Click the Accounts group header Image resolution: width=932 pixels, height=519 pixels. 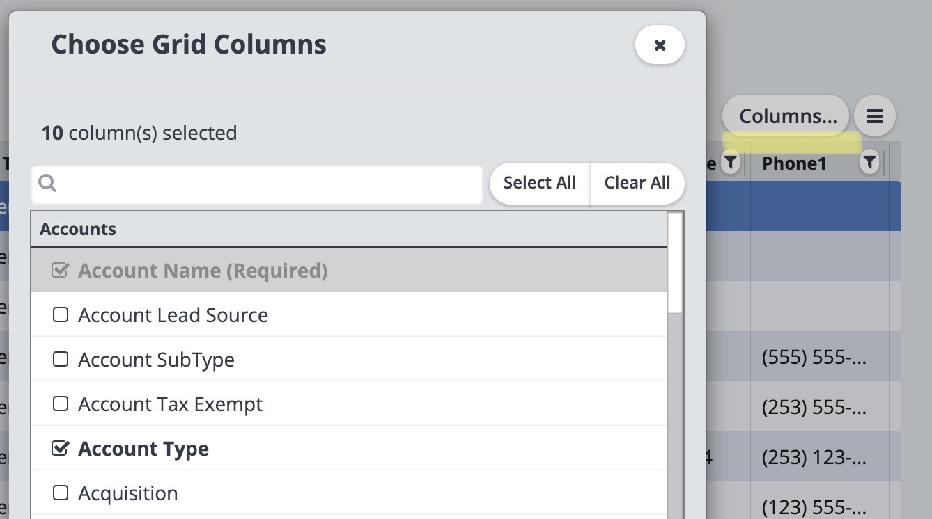[348, 230]
